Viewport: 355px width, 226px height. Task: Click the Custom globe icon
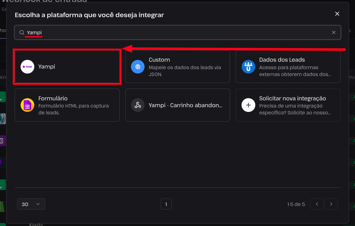coord(138,67)
